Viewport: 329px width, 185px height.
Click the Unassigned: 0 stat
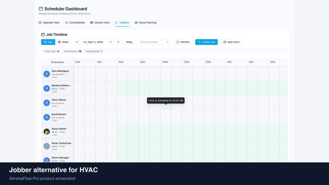tap(94, 51)
